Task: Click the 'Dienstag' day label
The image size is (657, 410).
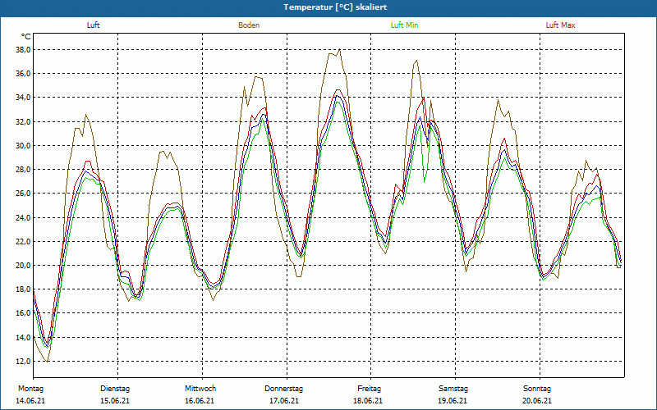Action: (x=115, y=389)
